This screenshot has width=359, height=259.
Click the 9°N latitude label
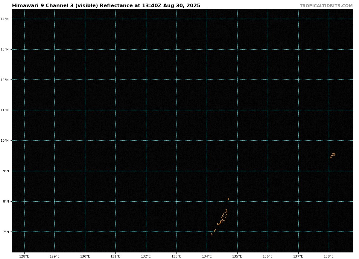6,171
